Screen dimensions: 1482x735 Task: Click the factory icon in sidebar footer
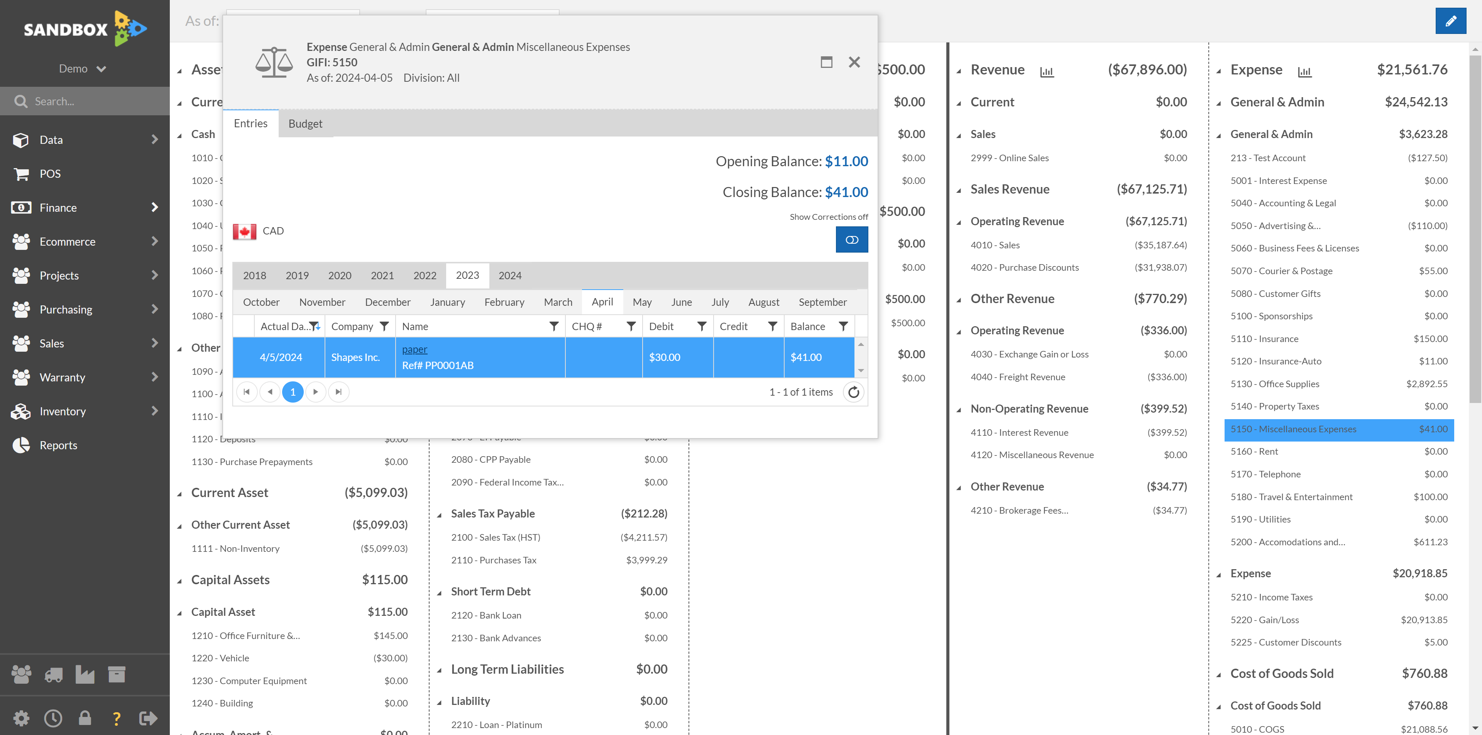click(x=85, y=674)
